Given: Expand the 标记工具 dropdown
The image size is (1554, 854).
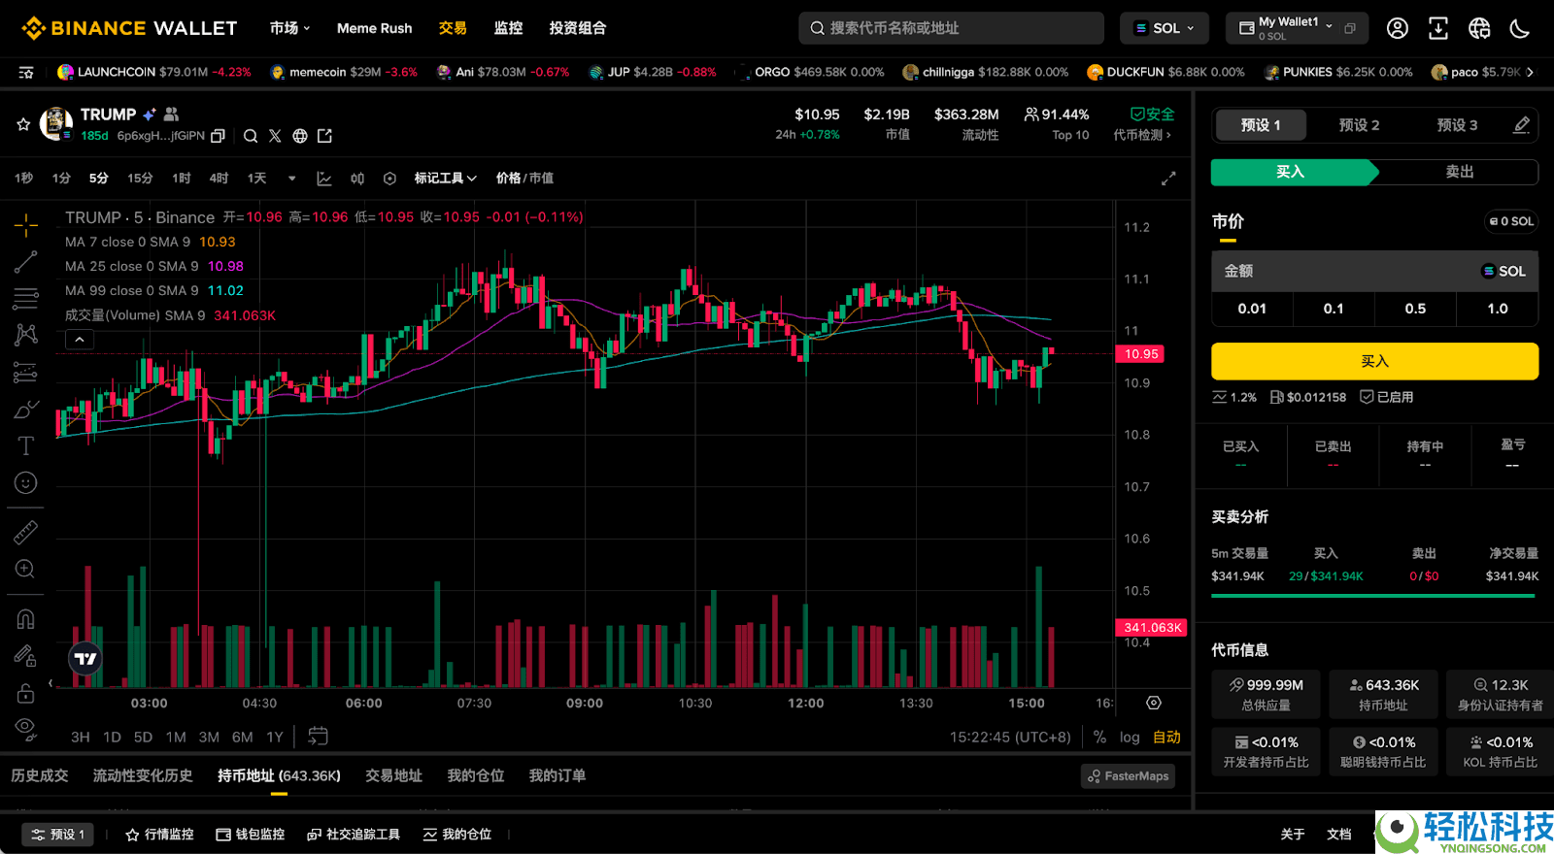Looking at the screenshot, I should (445, 179).
